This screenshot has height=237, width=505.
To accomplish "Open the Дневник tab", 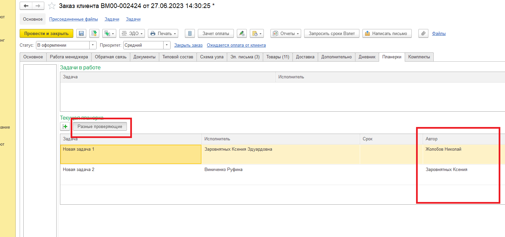I will [x=367, y=57].
